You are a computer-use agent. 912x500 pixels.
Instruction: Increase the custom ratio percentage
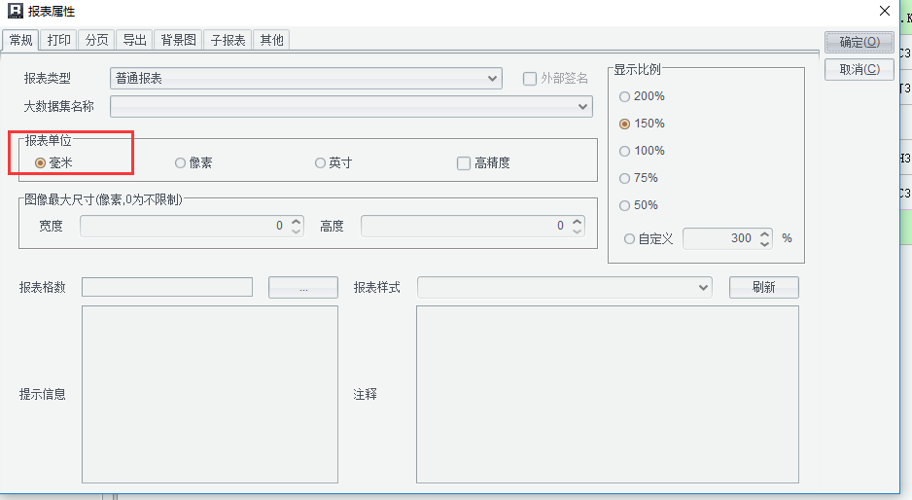pos(765,234)
